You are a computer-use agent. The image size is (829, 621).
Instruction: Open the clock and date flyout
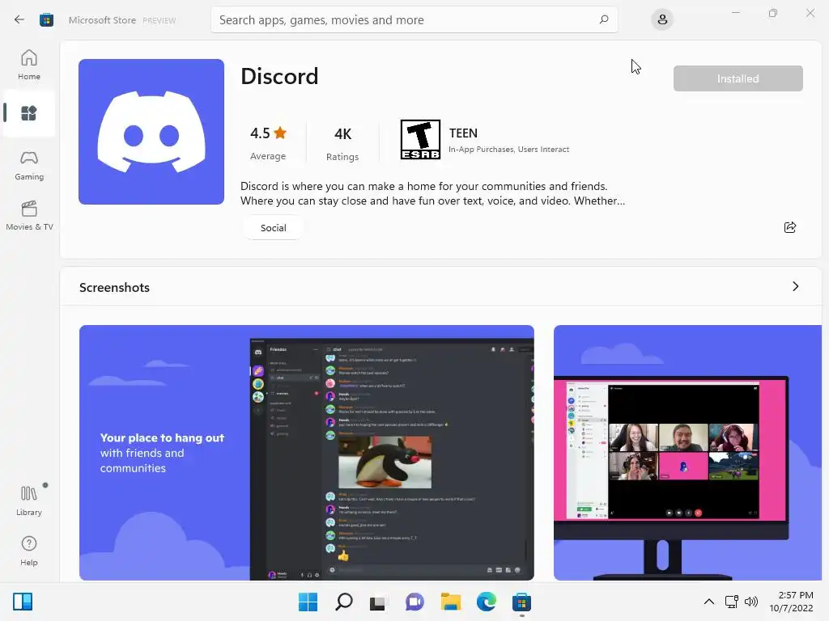(791, 602)
